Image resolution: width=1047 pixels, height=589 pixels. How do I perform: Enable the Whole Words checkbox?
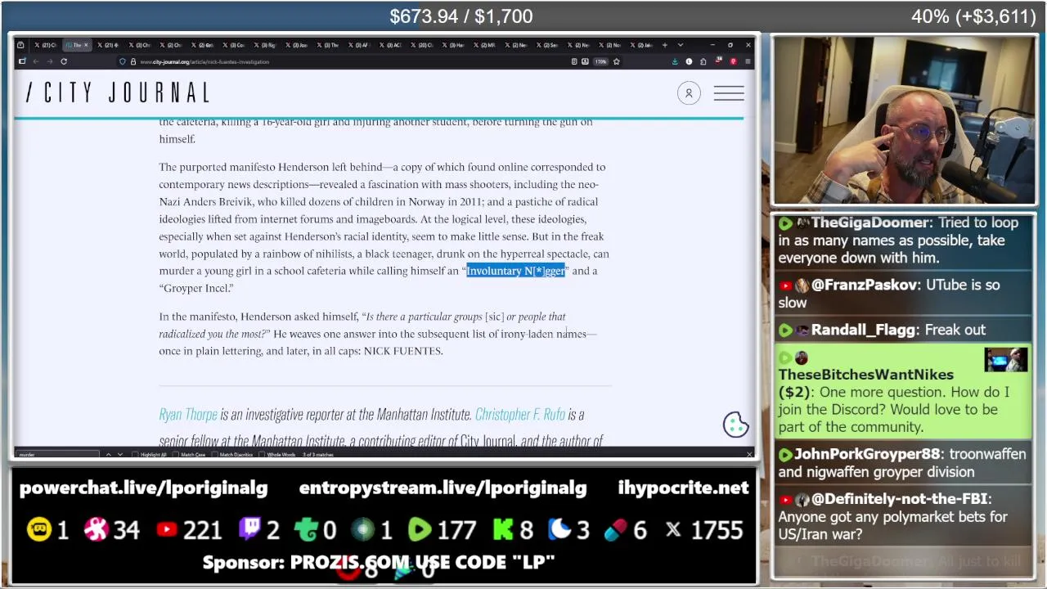(262, 455)
